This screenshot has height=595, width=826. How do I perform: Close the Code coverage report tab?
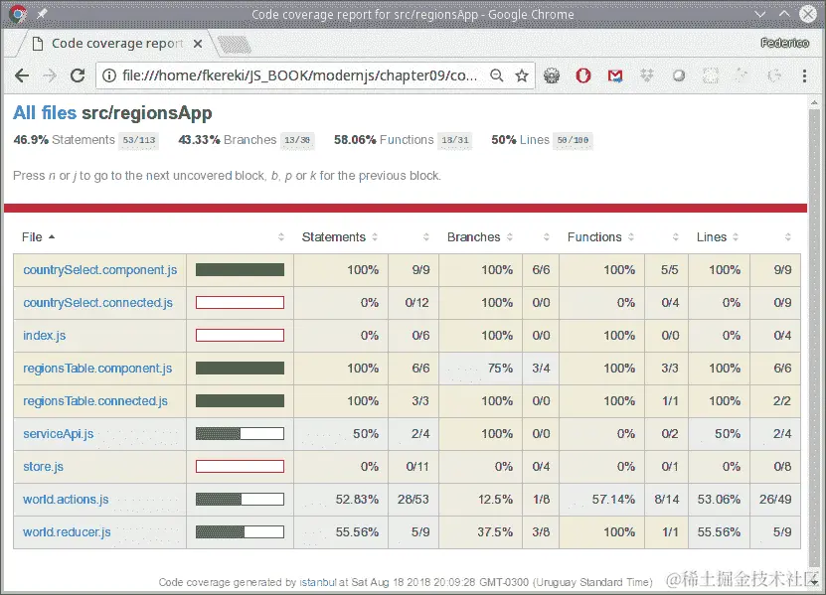198,44
